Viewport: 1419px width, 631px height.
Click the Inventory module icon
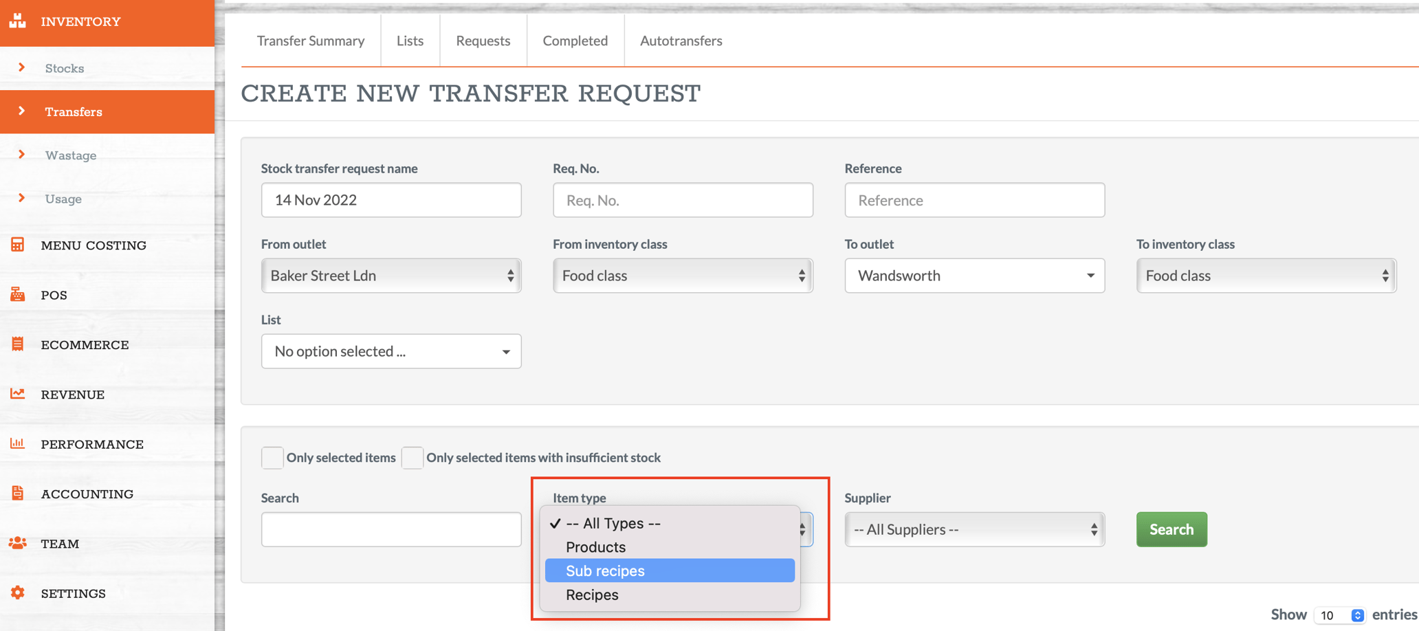click(x=18, y=21)
